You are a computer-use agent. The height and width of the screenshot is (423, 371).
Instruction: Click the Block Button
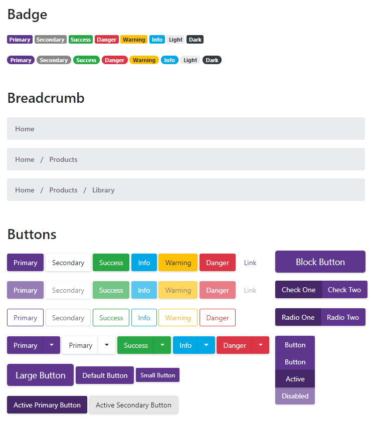[320, 262]
